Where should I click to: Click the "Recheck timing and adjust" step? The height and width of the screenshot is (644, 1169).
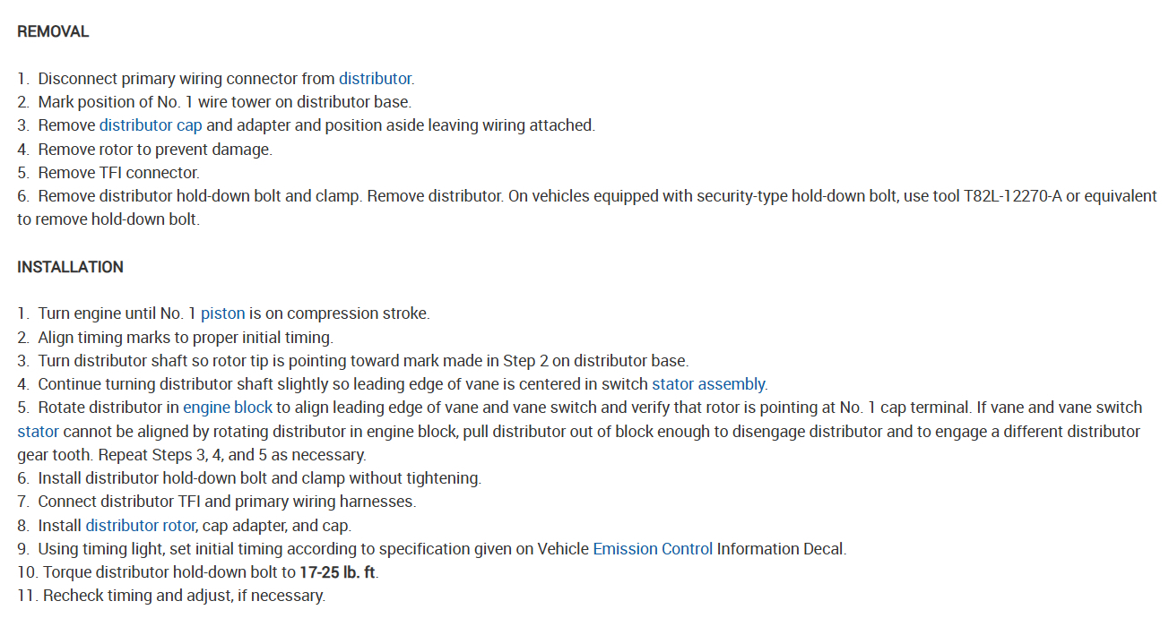[x=184, y=595]
